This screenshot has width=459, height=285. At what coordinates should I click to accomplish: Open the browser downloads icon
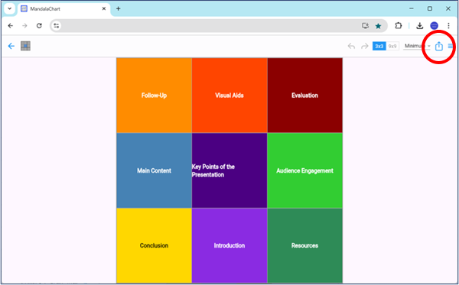(419, 26)
